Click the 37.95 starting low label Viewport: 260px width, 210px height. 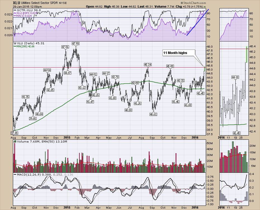14,133
